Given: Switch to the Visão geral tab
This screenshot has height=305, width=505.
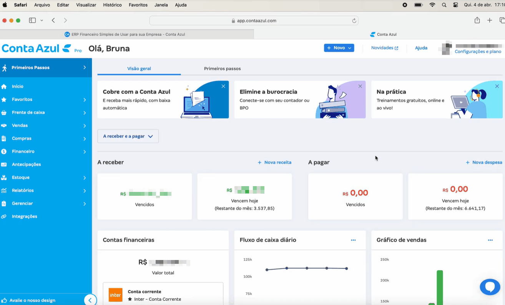Looking at the screenshot, I should (x=139, y=68).
